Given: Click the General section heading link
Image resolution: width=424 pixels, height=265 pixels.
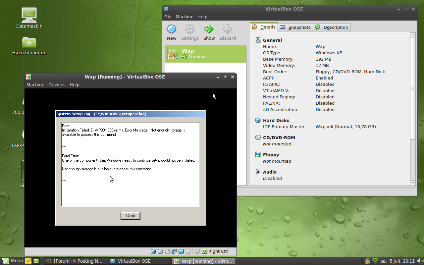Looking at the screenshot, I should coord(272,40).
